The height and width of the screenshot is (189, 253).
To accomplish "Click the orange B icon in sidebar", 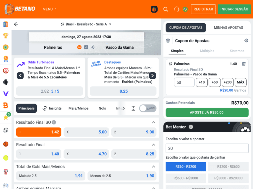I will click(x=6, y=105).
